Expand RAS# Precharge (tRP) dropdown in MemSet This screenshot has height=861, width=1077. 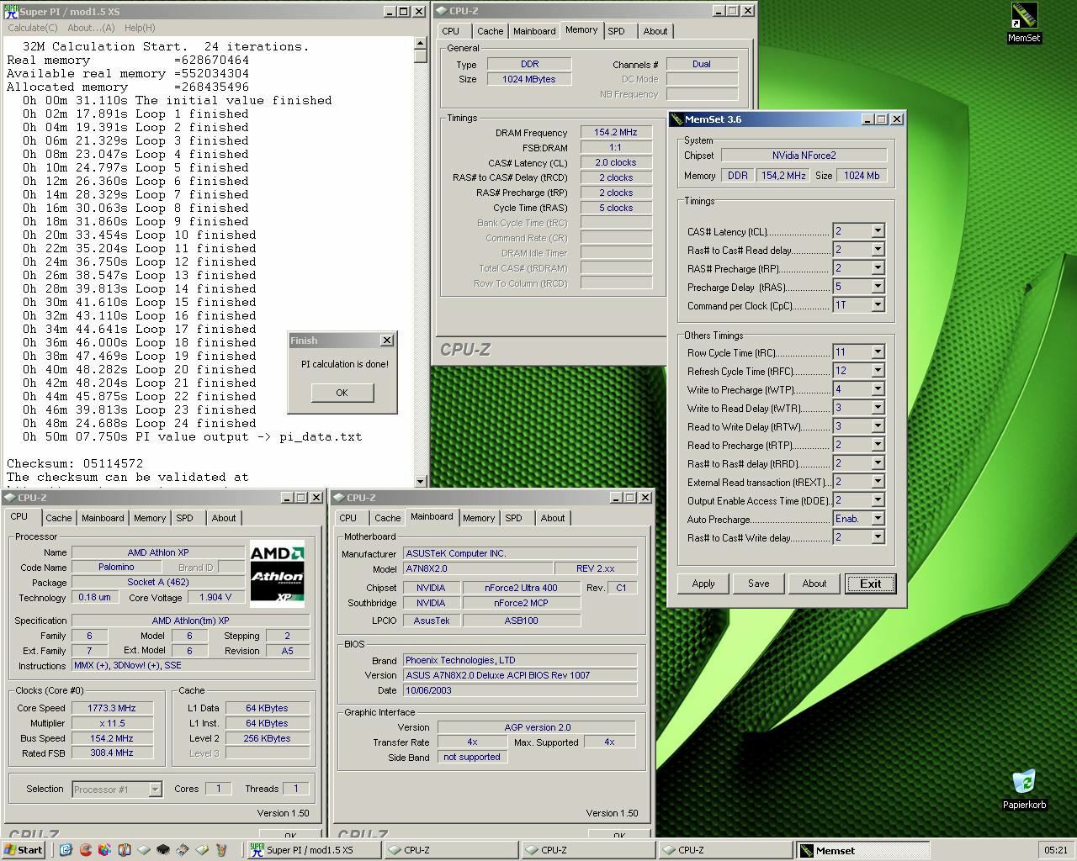click(878, 268)
